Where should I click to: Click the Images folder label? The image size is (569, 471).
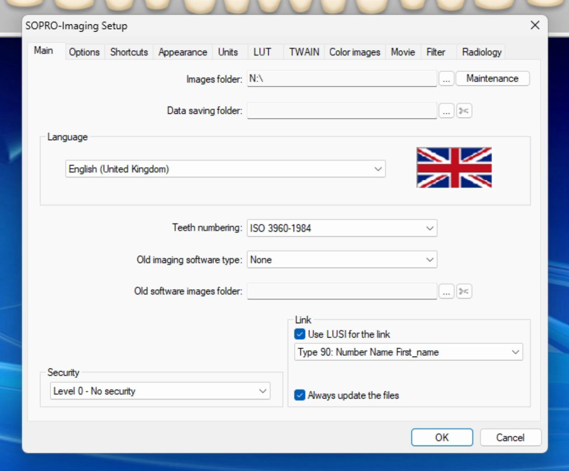214,79
